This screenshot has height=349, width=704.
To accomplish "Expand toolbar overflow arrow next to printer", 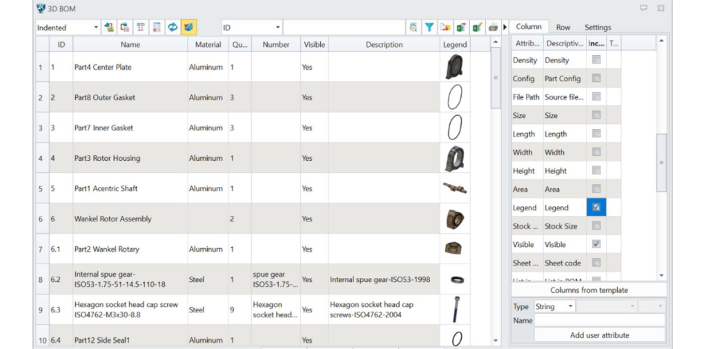I will coord(505,28).
